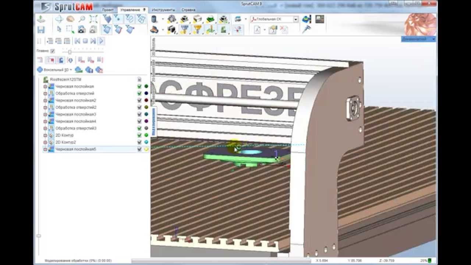Open the Проект tab
Screen dimensions: 471x265
pyautogui.click(x=108, y=10)
